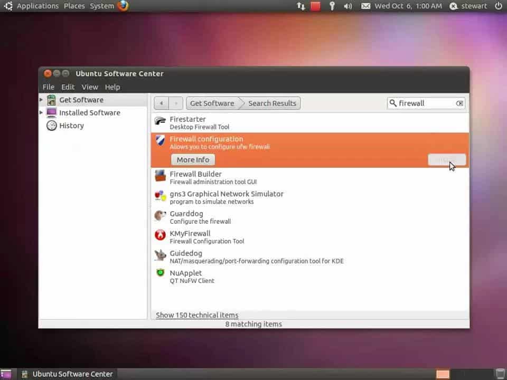The height and width of the screenshot is (380, 507).
Task: Click the Guidedog icon
Action: tap(160, 255)
